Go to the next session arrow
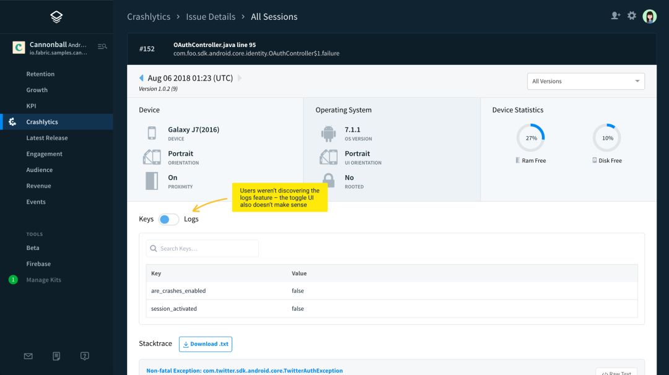Image resolution: width=669 pixels, height=375 pixels. click(240, 78)
